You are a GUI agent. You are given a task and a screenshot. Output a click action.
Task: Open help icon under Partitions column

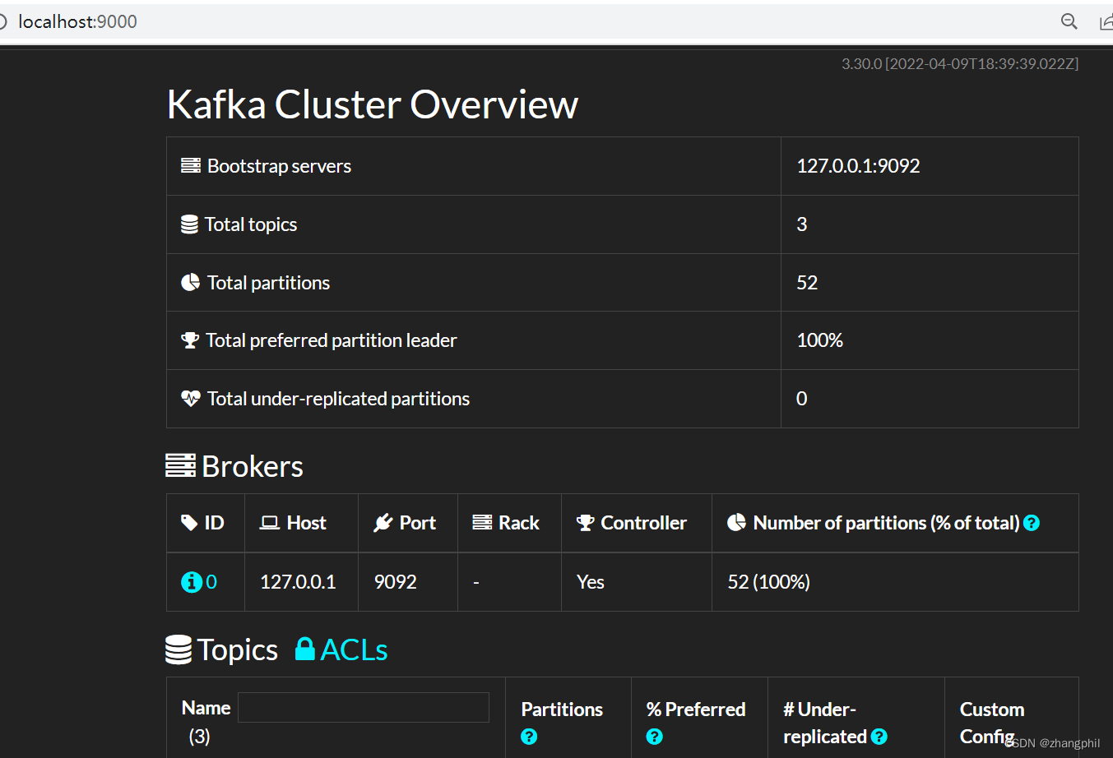529,737
